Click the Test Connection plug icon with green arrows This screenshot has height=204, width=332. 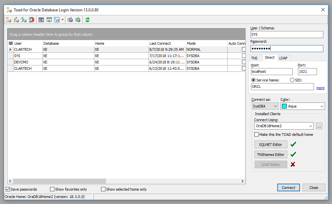[24, 20]
